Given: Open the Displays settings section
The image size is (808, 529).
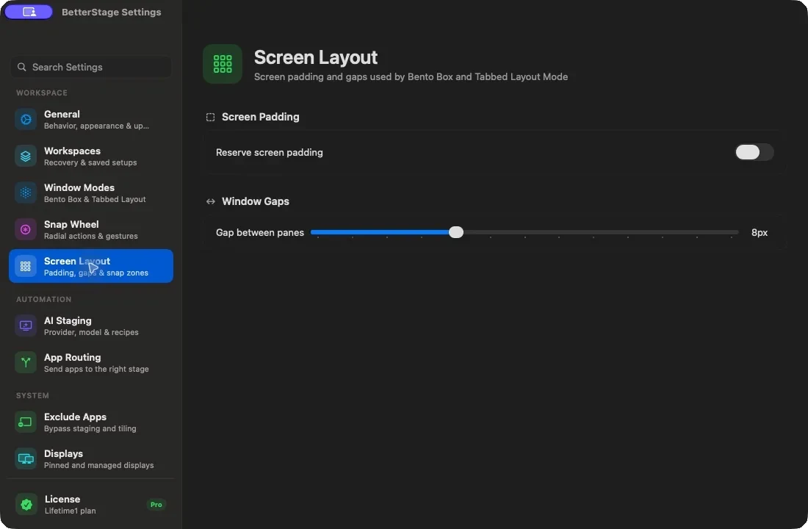Looking at the screenshot, I should pyautogui.click(x=90, y=459).
